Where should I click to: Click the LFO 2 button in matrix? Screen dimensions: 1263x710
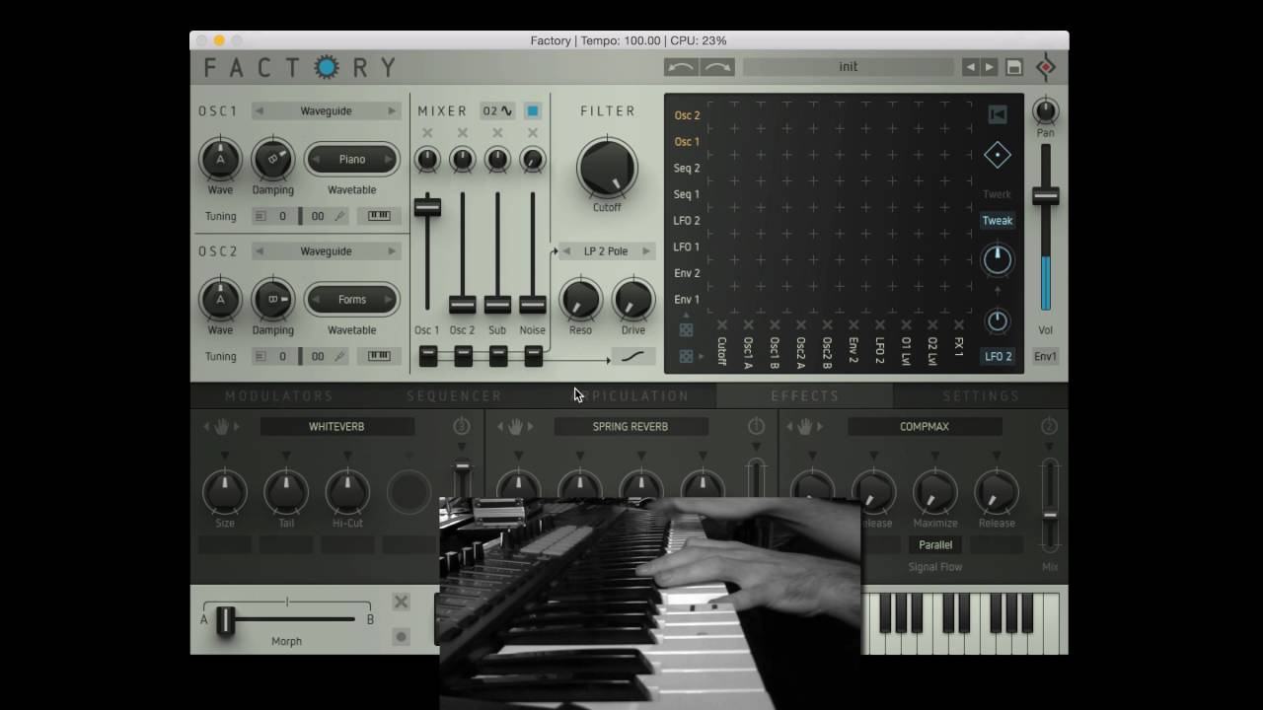(x=998, y=356)
